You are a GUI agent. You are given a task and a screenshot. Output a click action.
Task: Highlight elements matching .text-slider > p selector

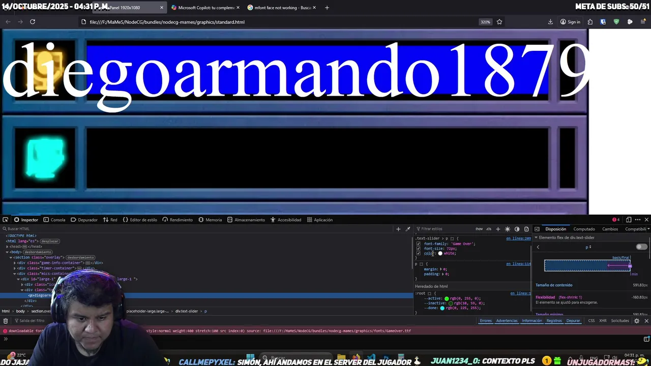(452, 238)
